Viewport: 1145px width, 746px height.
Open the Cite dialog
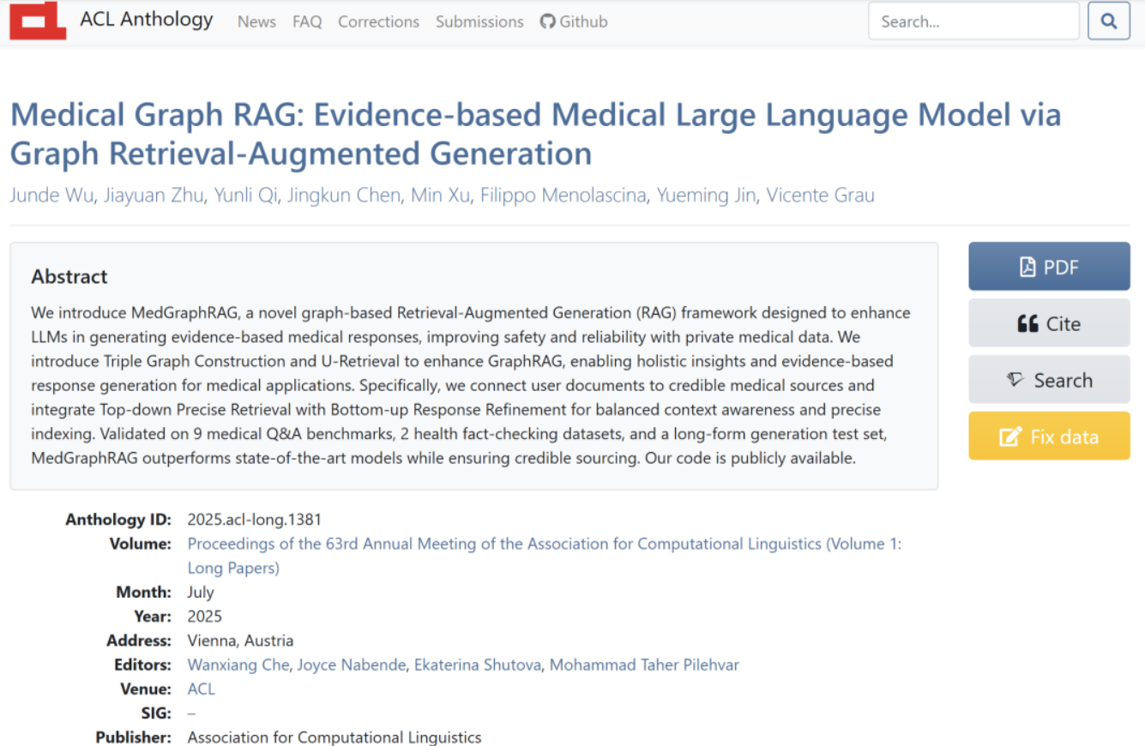[x=1049, y=323]
